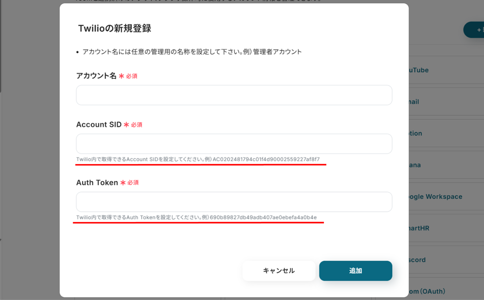Image resolution: width=484 pixels, height=300 pixels.
Task: Focus the Account SID text box
Action: click(234, 144)
